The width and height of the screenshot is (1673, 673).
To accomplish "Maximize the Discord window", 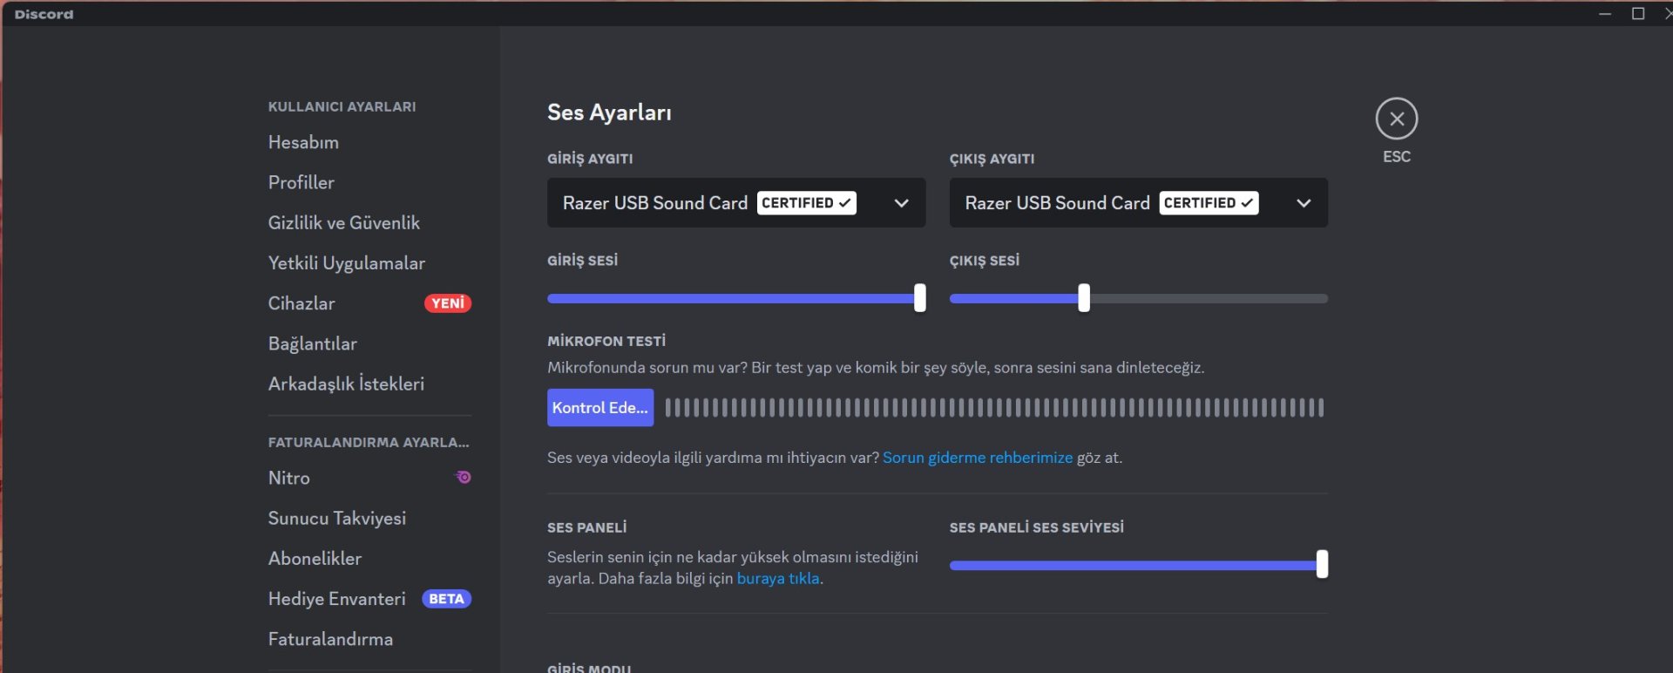I will pos(1638,14).
